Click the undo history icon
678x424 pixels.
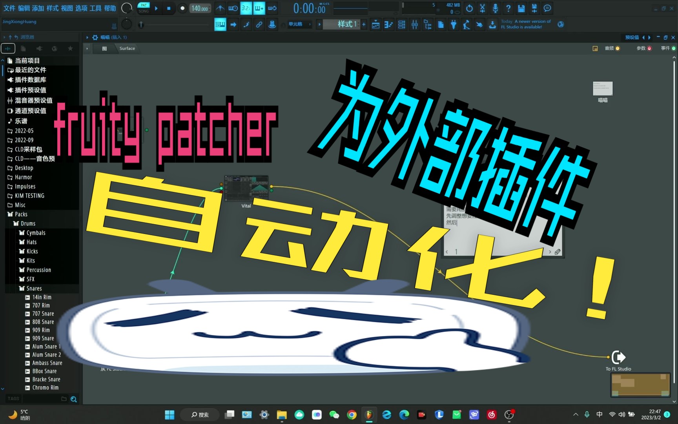469,8
